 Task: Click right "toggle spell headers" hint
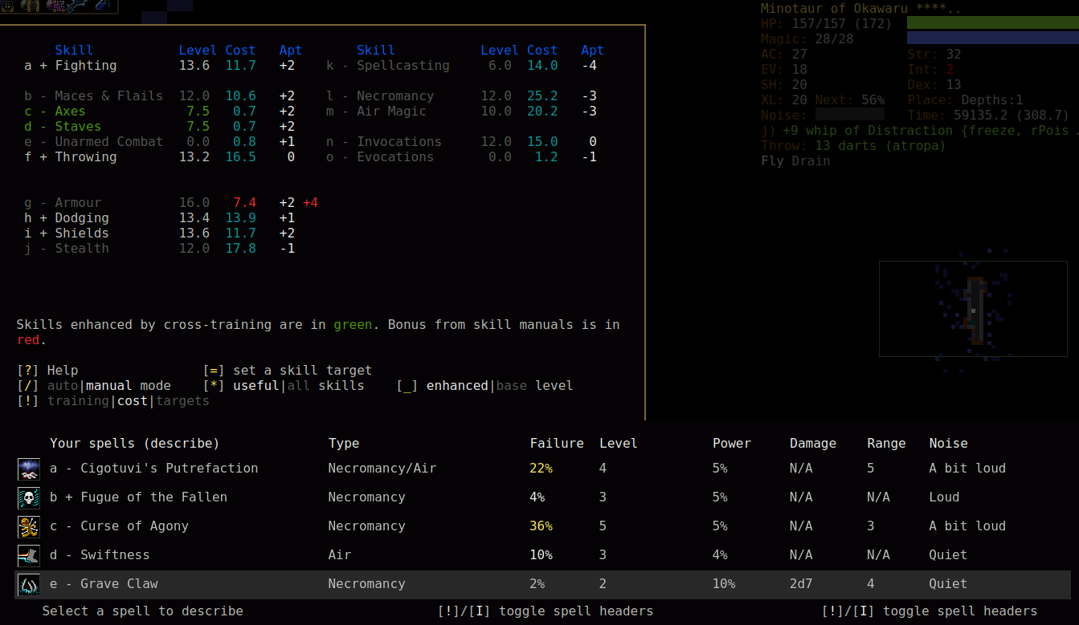[x=930, y=611]
